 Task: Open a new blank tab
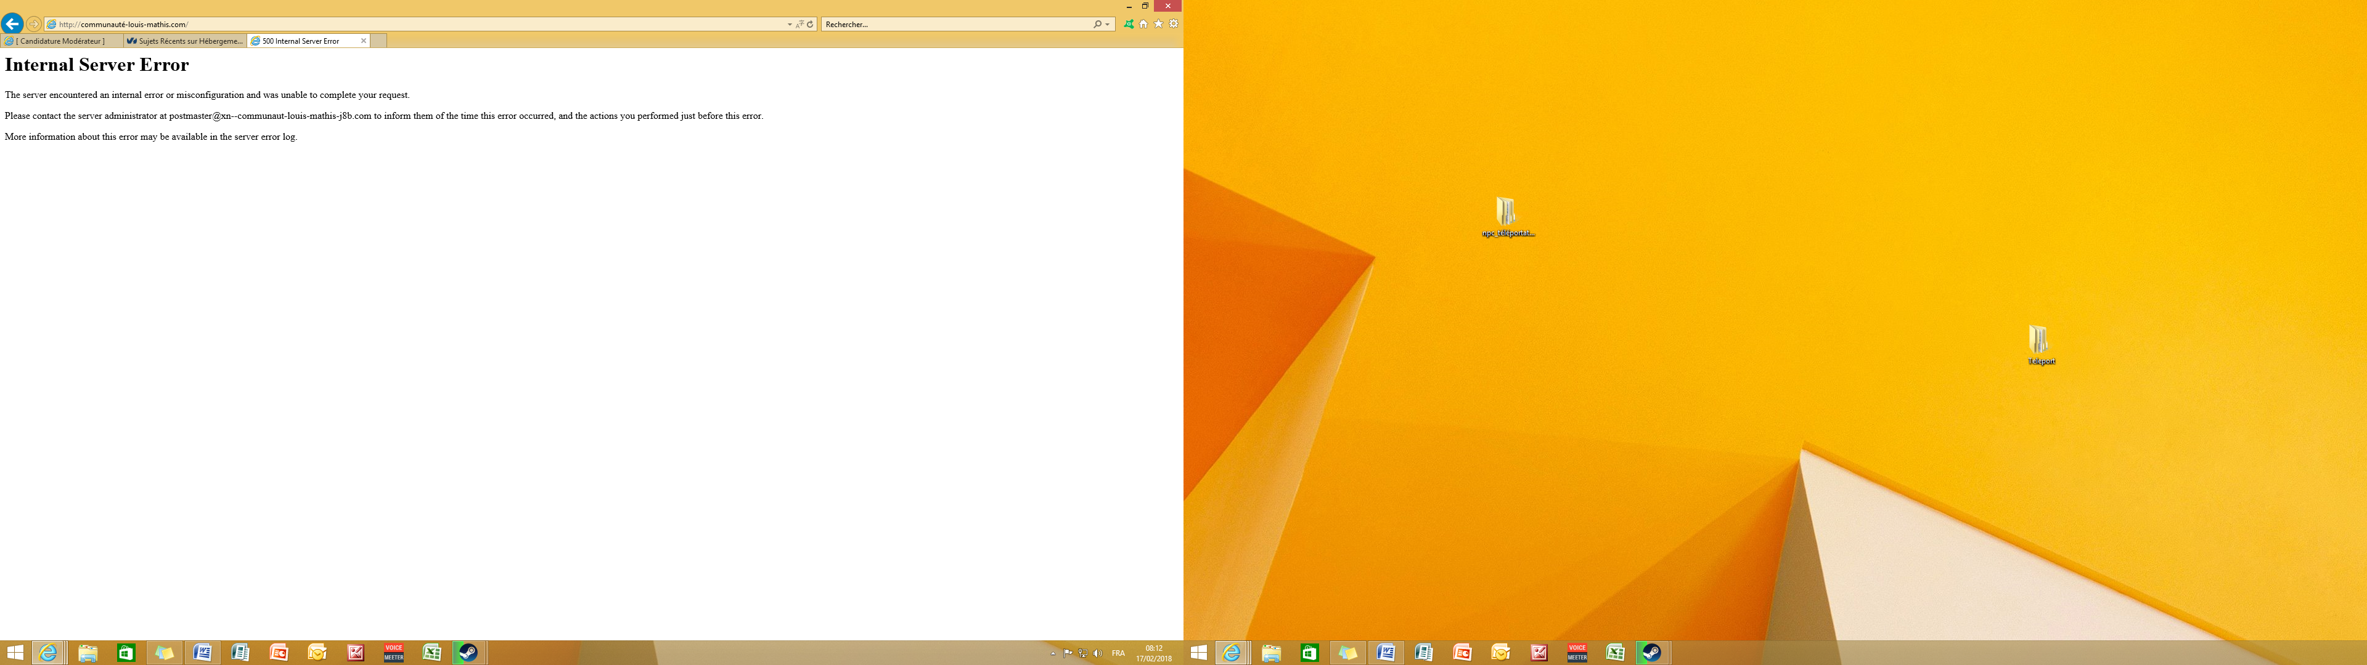pos(378,41)
